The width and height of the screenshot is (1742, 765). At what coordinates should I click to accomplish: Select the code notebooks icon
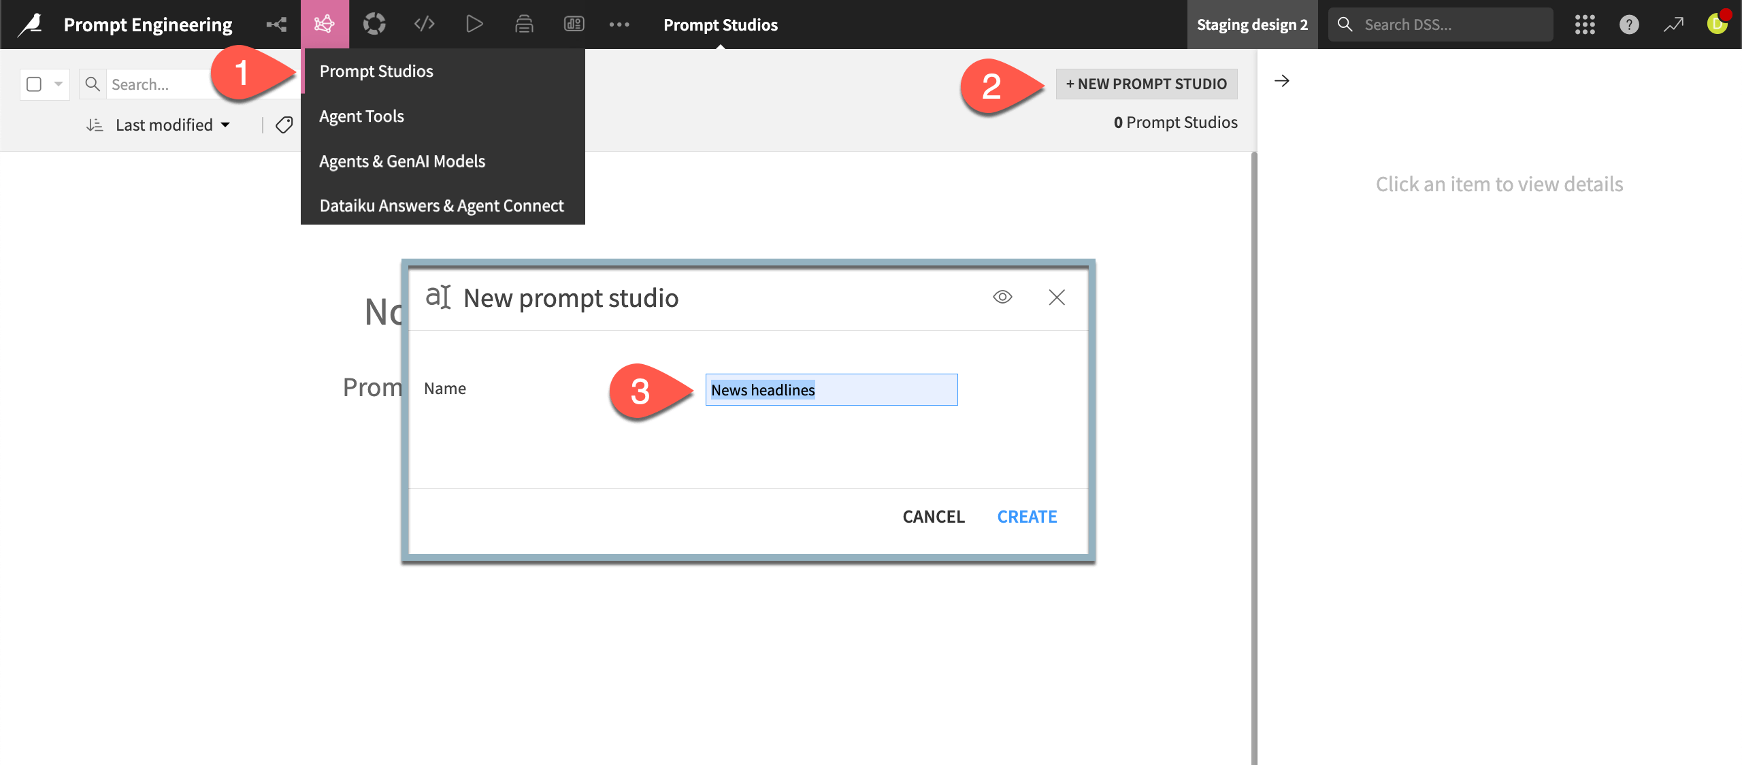tap(424, 23)
